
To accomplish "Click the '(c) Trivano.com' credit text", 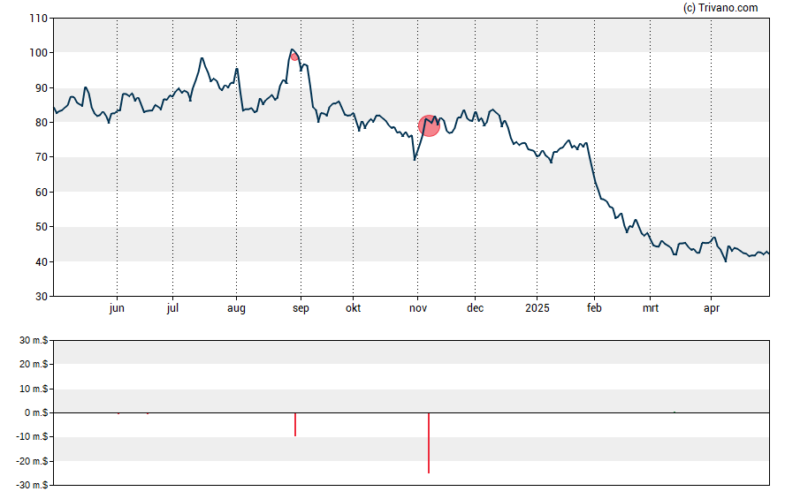I will click(x=720, y=7).
